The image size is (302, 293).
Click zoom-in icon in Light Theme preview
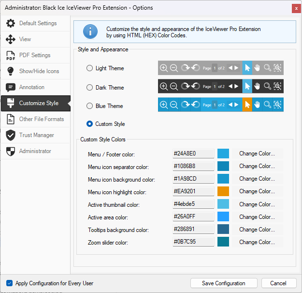point(164,68)
